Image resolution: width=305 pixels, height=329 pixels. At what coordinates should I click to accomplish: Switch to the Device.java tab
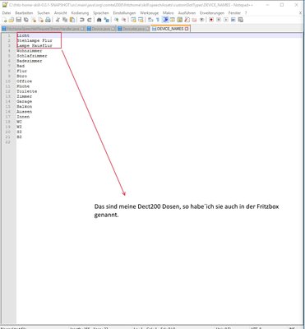point(101,29)
